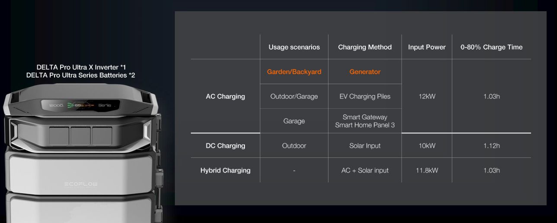Click the 0-80% Charge Time header
Viewport: 557px width, 223px height.
[491, 47]
